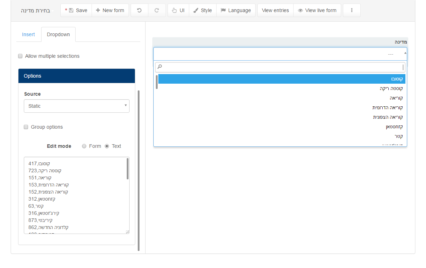Enable Group options checkbox
Image resolution: width=426 pixels, height=268 pixels.
pos(26,127)
